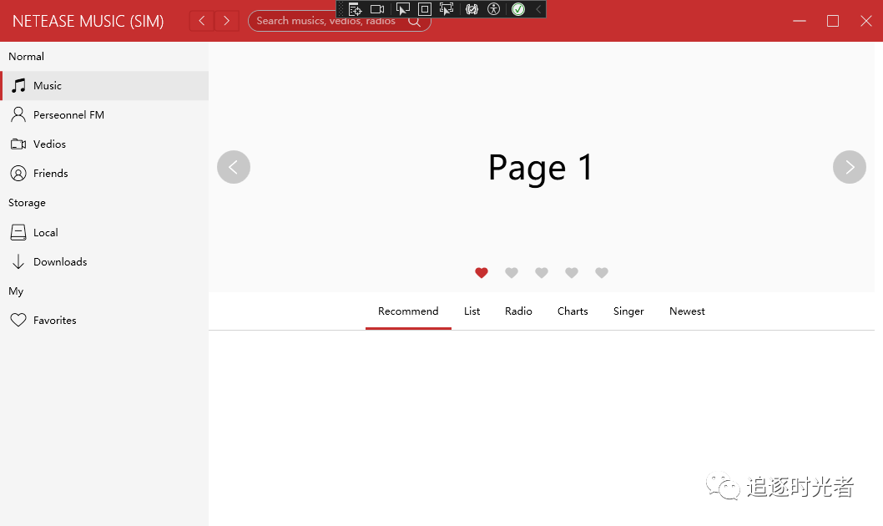
Task: Select the first red heart page indicator
Action: (482, 272)
